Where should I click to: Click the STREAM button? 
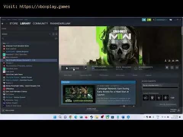pos(72,68)
